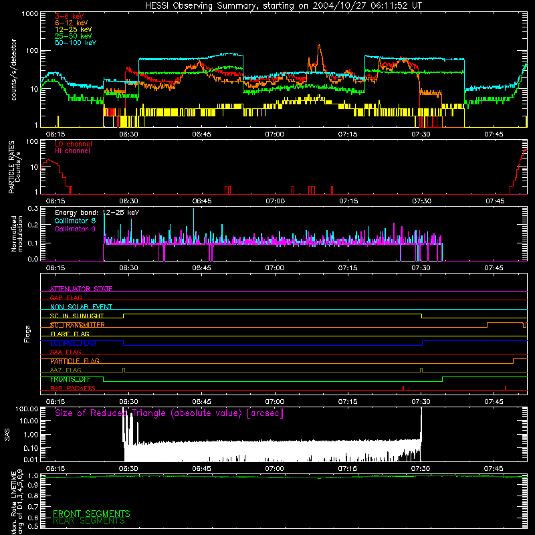Select the 50-100 keV legend entry

pos(76,43)
